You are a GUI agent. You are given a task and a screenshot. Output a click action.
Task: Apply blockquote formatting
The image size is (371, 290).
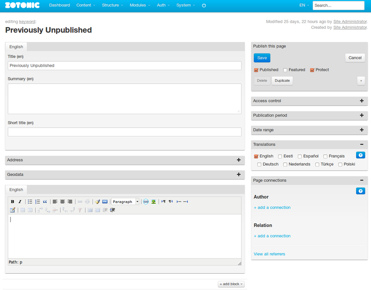[x=45, y=202]
